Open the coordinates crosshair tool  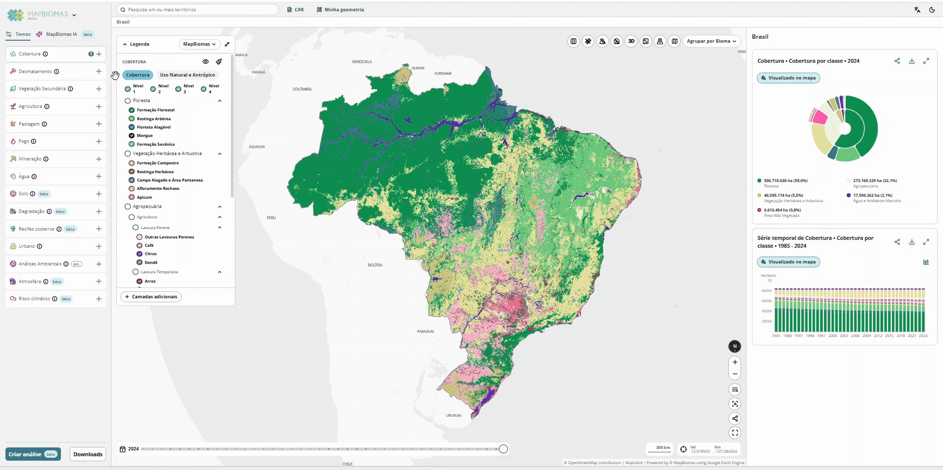coord(683,449)
